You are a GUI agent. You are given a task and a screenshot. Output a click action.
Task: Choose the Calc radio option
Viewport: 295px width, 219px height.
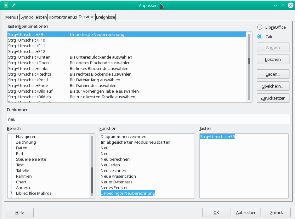pyautogui.click(x=265, y=37)
